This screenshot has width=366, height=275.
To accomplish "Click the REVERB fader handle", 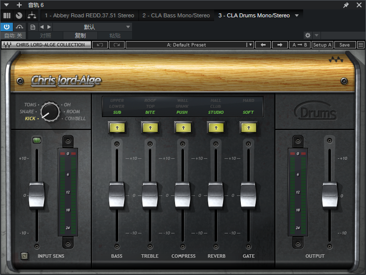I will pos(216,195).
